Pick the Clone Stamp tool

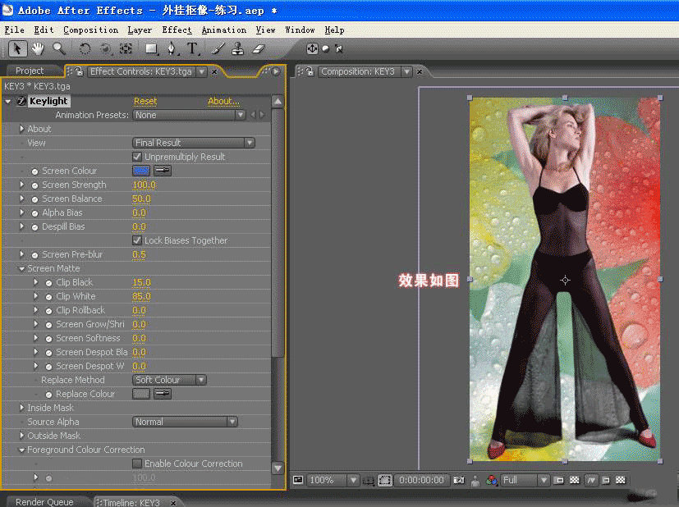point(238,48)
